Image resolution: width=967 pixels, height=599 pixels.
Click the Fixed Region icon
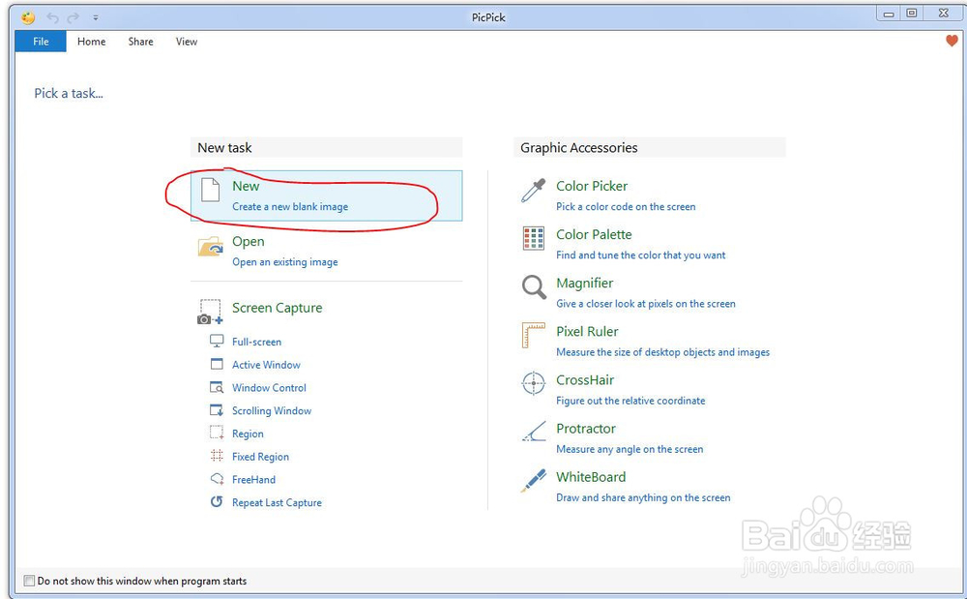point(217,456)
